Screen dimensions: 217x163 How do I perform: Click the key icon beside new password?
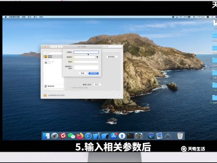[x=97, y=57]
